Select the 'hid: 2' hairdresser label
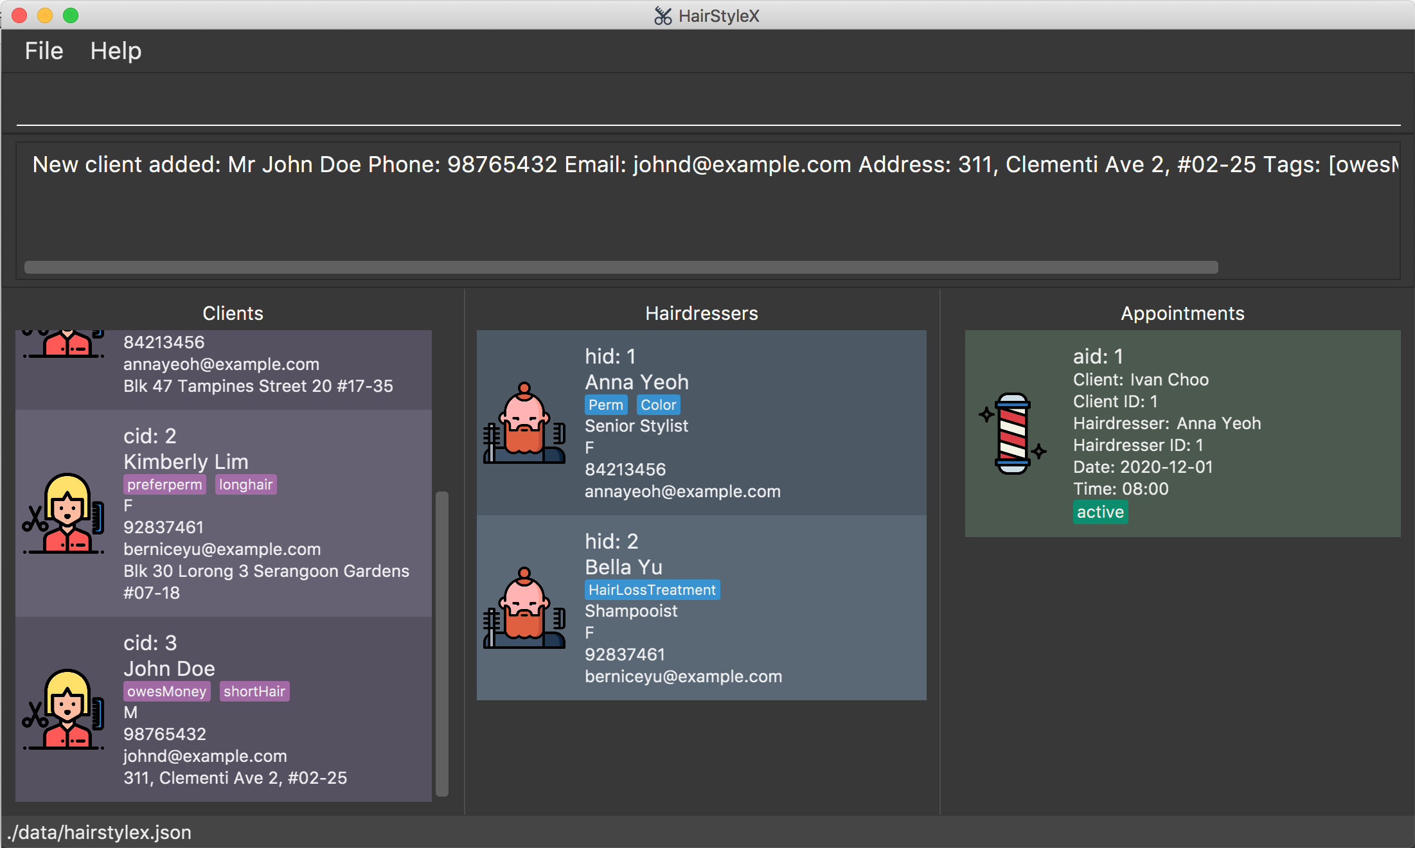 click(611, 542)
